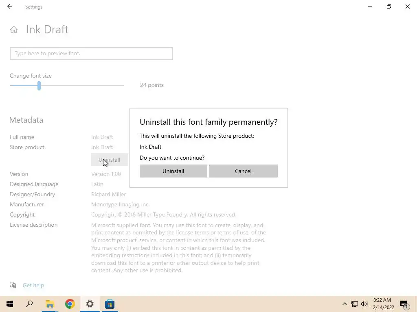Open Microsoft Store from taskbar

(110, 304)
